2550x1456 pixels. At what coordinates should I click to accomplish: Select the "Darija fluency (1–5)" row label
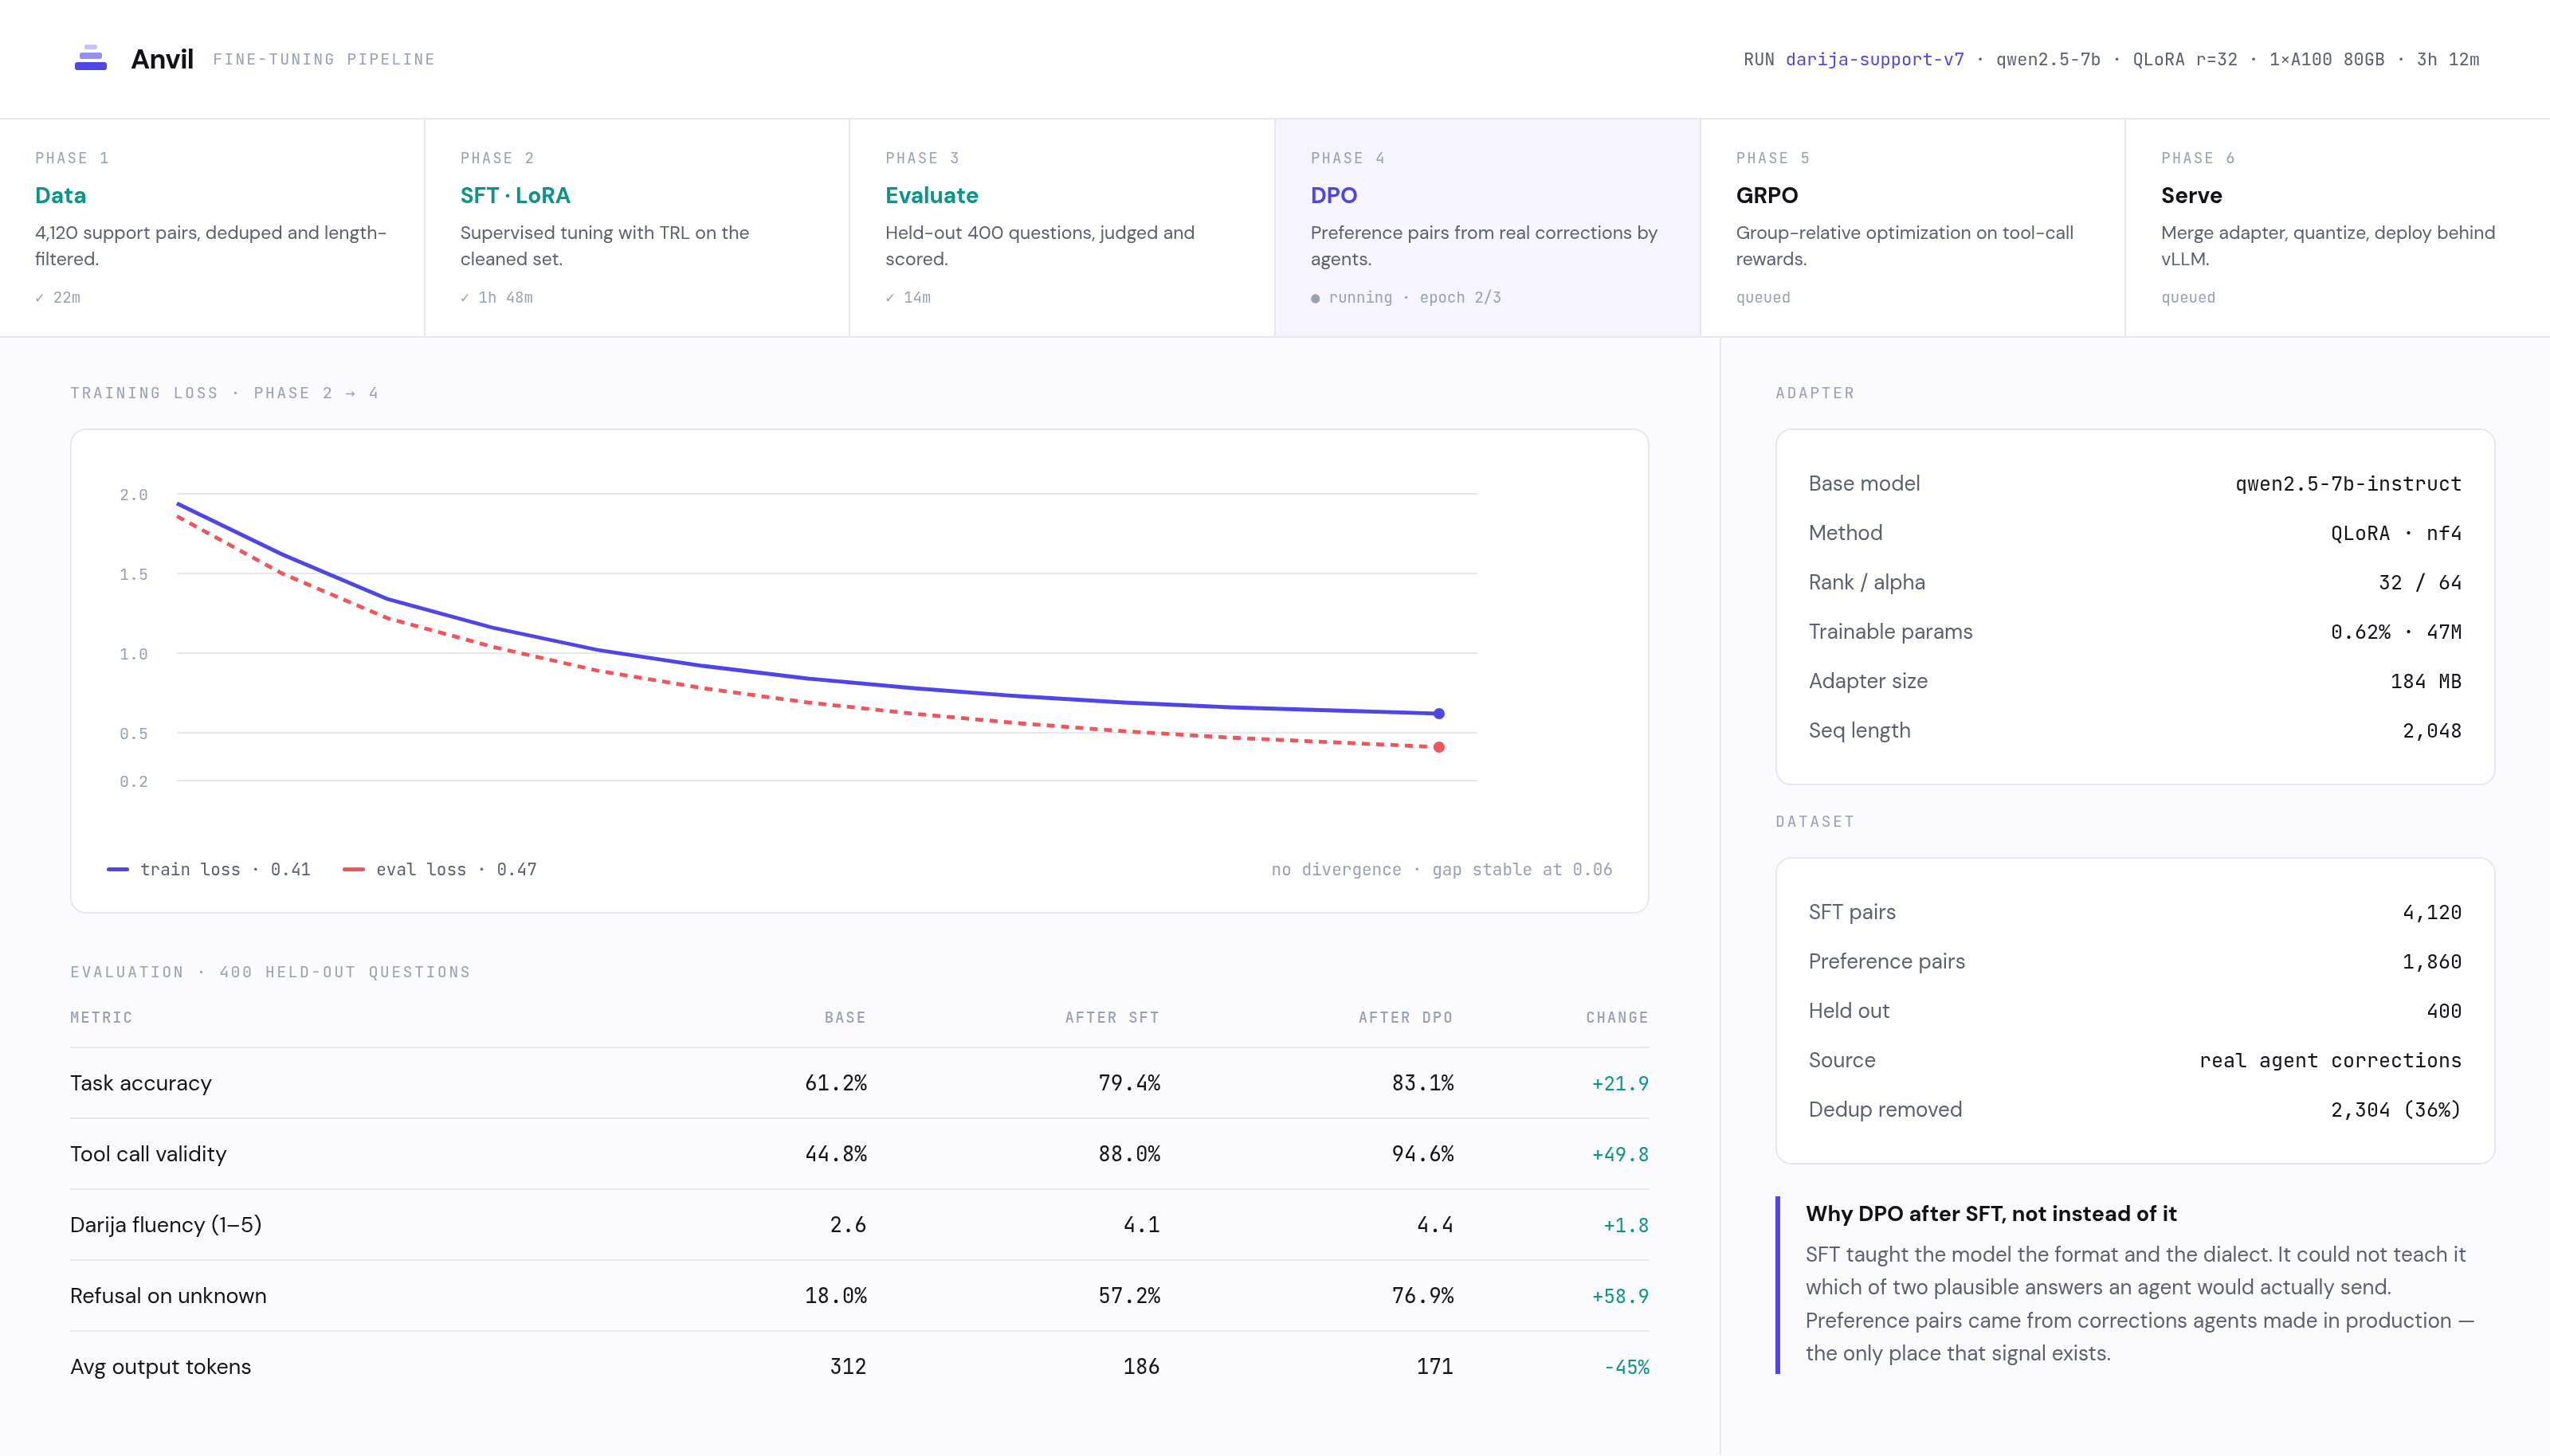click(x=166, y=1225)
